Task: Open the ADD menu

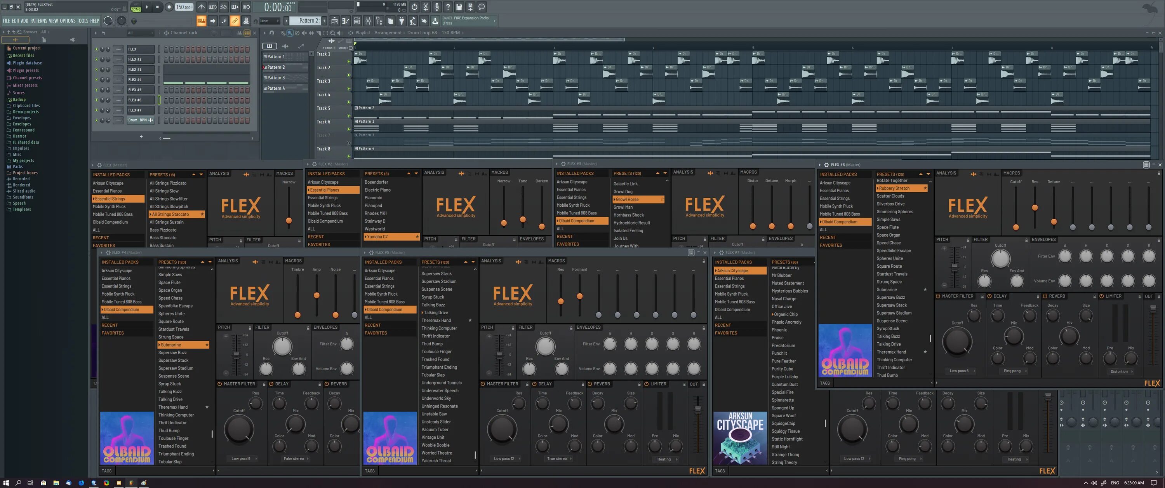Action: coord(24,21)
